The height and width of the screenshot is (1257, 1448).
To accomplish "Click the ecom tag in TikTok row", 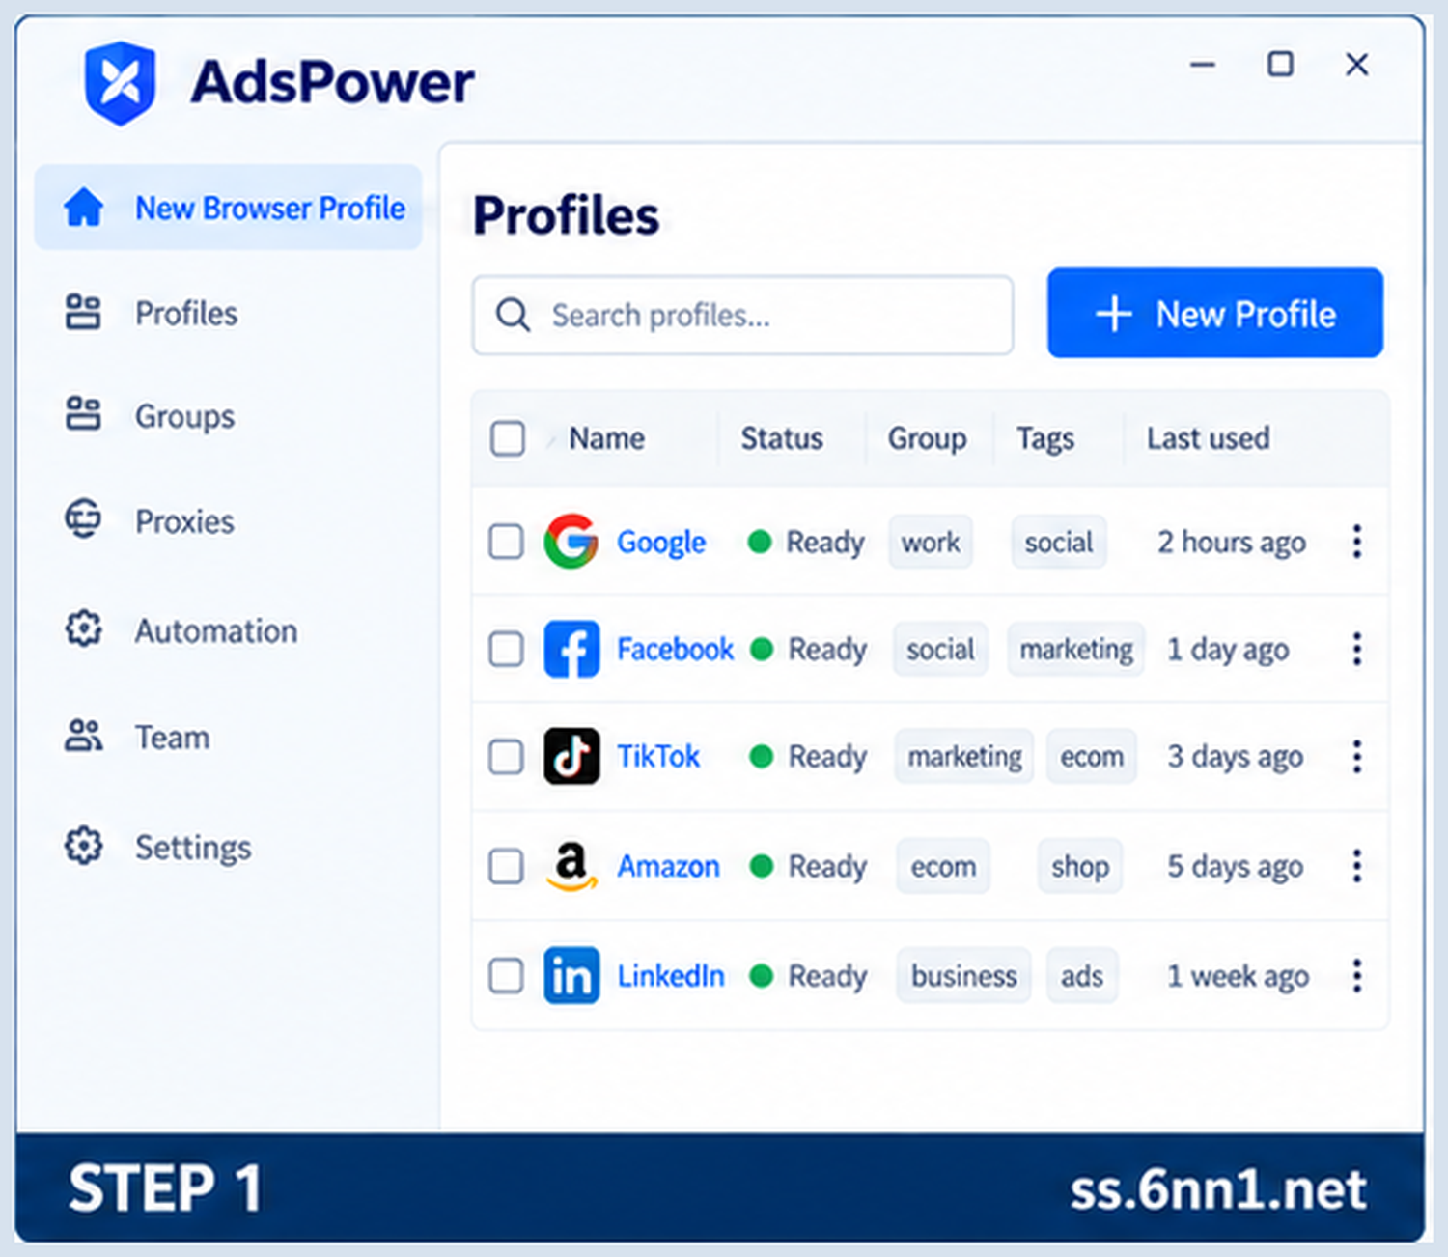I will coord(1092,756).
